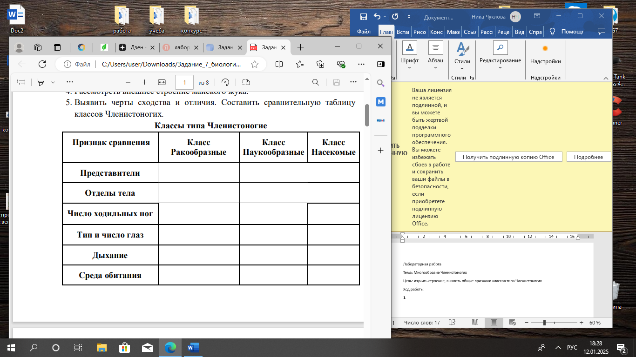636x357 pixels.
Task: Open Edge favorites list
Action: [x=299, y=64]
